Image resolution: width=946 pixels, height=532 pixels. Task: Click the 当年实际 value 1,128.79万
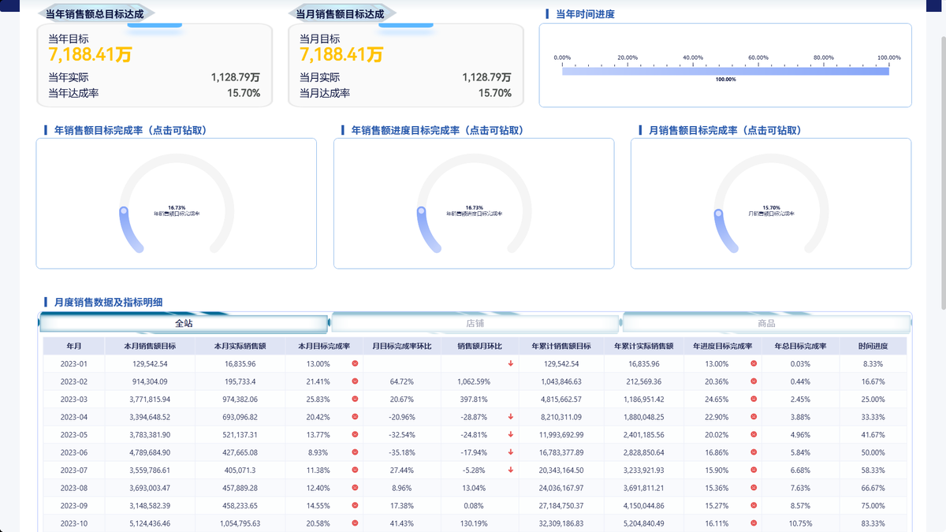[x=235, y=77]
